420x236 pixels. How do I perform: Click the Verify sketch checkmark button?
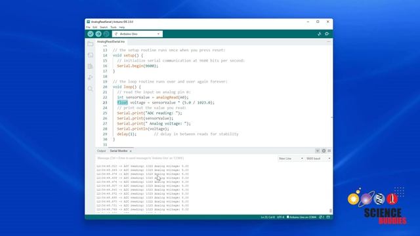point(91,34)
